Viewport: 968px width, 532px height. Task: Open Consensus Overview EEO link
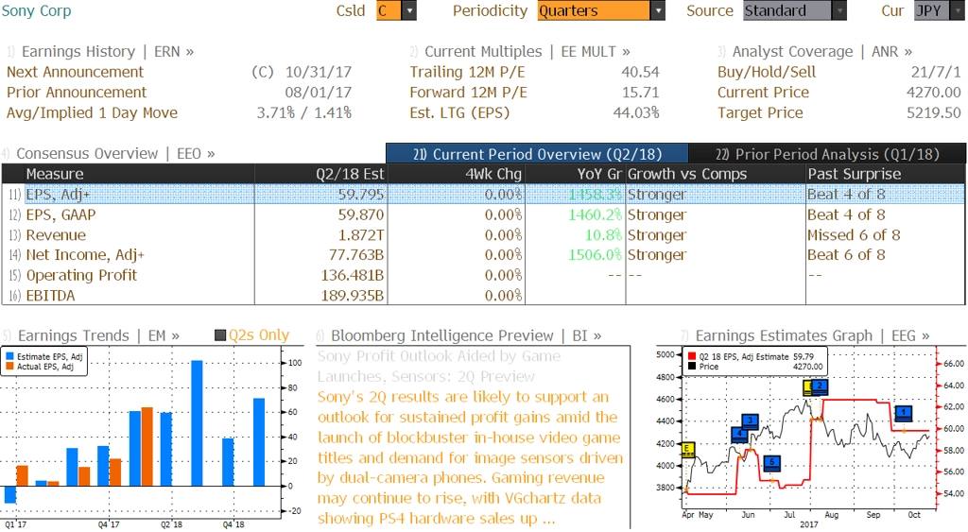coord(115,154)
